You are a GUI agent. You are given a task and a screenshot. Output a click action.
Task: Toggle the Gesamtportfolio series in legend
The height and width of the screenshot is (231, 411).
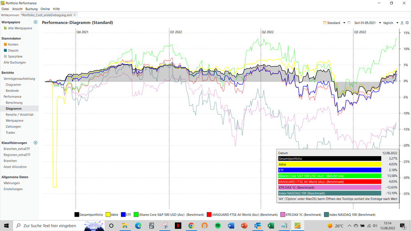[88, 215]
